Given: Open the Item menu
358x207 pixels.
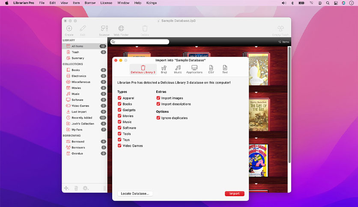Looking at the screenshot, I should tap(76, 3).
